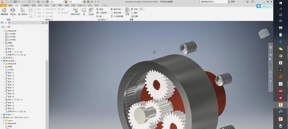Open the Help question mark icon
The image size is (288, 129).
click(253, 2)
